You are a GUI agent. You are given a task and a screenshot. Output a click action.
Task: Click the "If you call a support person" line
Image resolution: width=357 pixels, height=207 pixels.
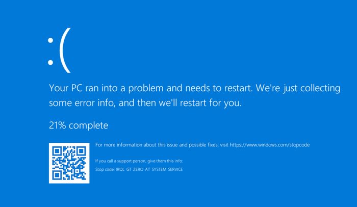(139, 161)
